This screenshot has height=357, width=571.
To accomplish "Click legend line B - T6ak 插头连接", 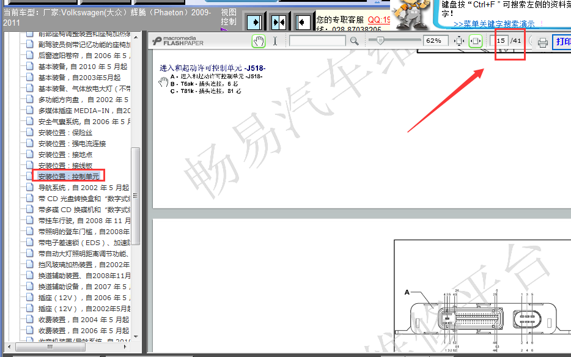I will 204,84.
